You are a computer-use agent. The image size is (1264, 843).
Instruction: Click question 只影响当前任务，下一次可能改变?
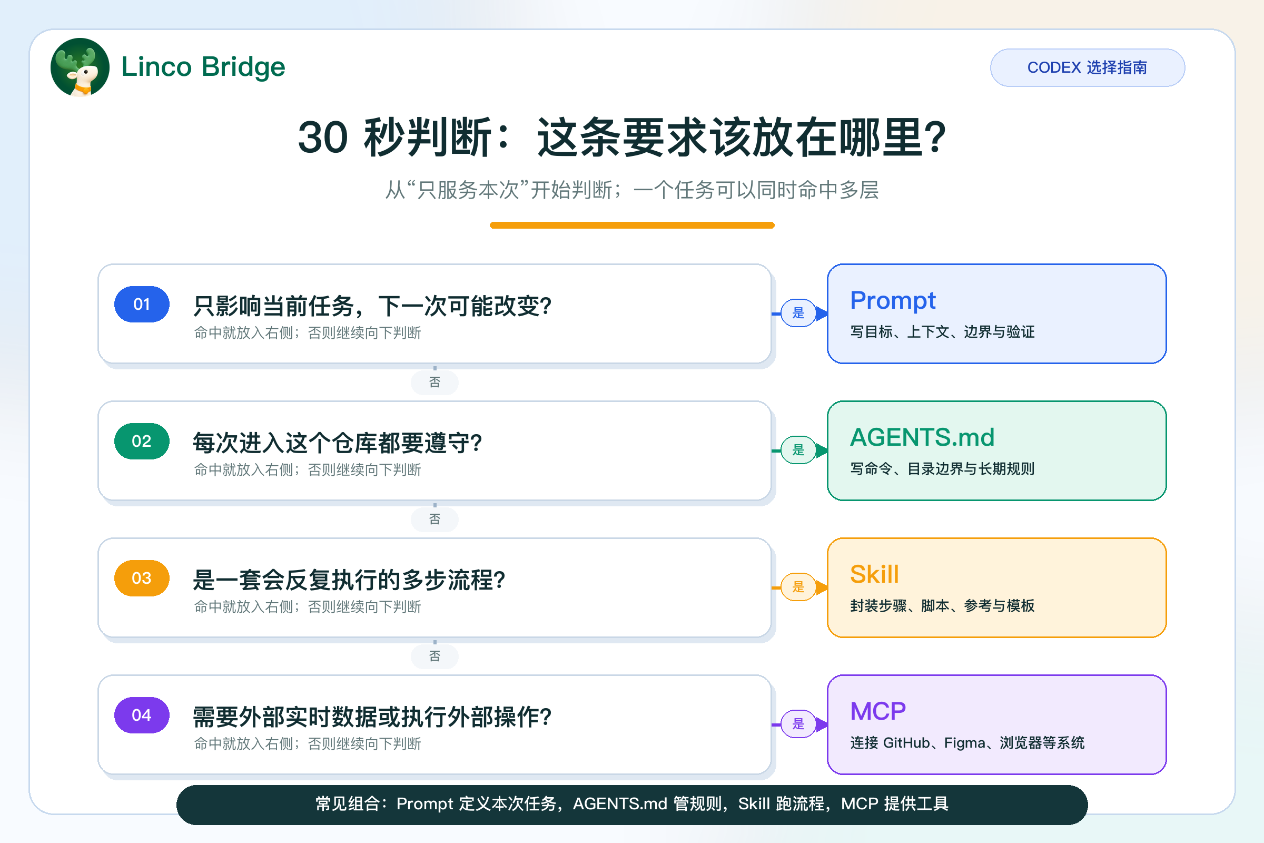coord(372,306)
